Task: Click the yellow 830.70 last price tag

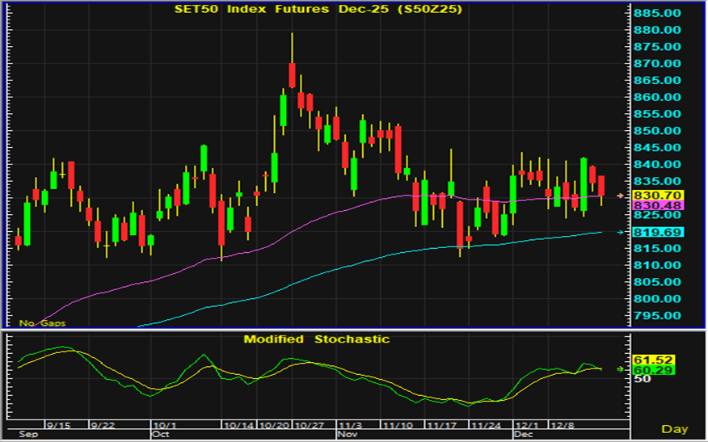Action: pos(659,196)
